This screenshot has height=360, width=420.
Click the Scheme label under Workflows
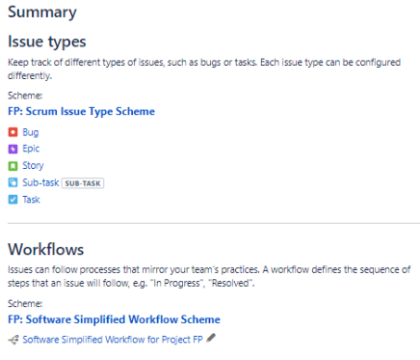(x=25, y=304)
